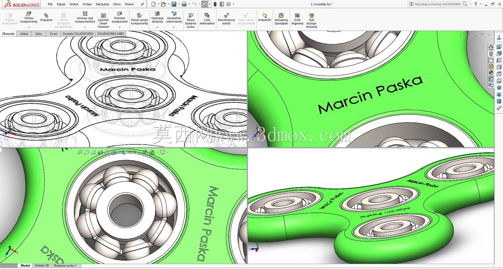Open File Explorer folder tab in task pane
Screen dimensions: 503x269
(x=491, y=60)
